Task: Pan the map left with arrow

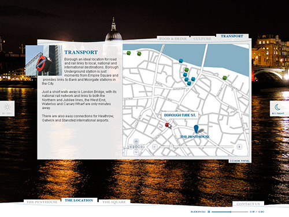Action: [x=131, y=147]
